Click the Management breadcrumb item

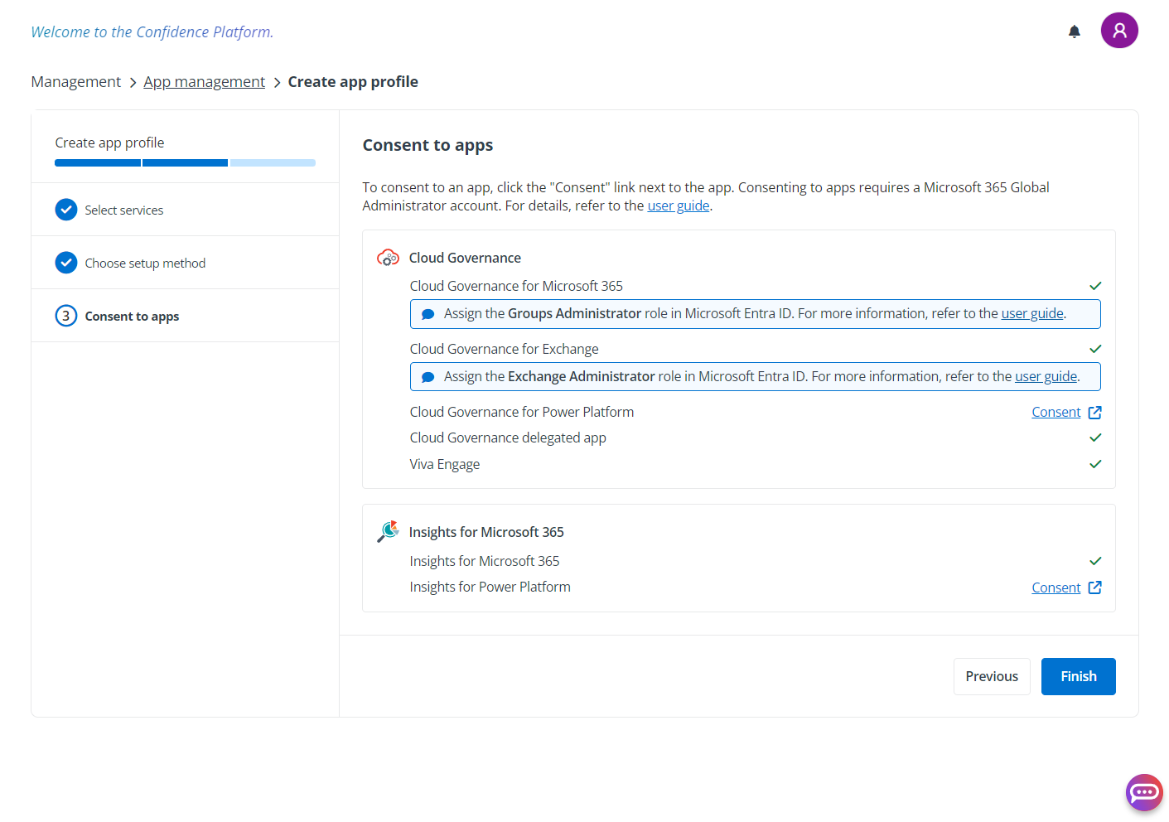75,81
